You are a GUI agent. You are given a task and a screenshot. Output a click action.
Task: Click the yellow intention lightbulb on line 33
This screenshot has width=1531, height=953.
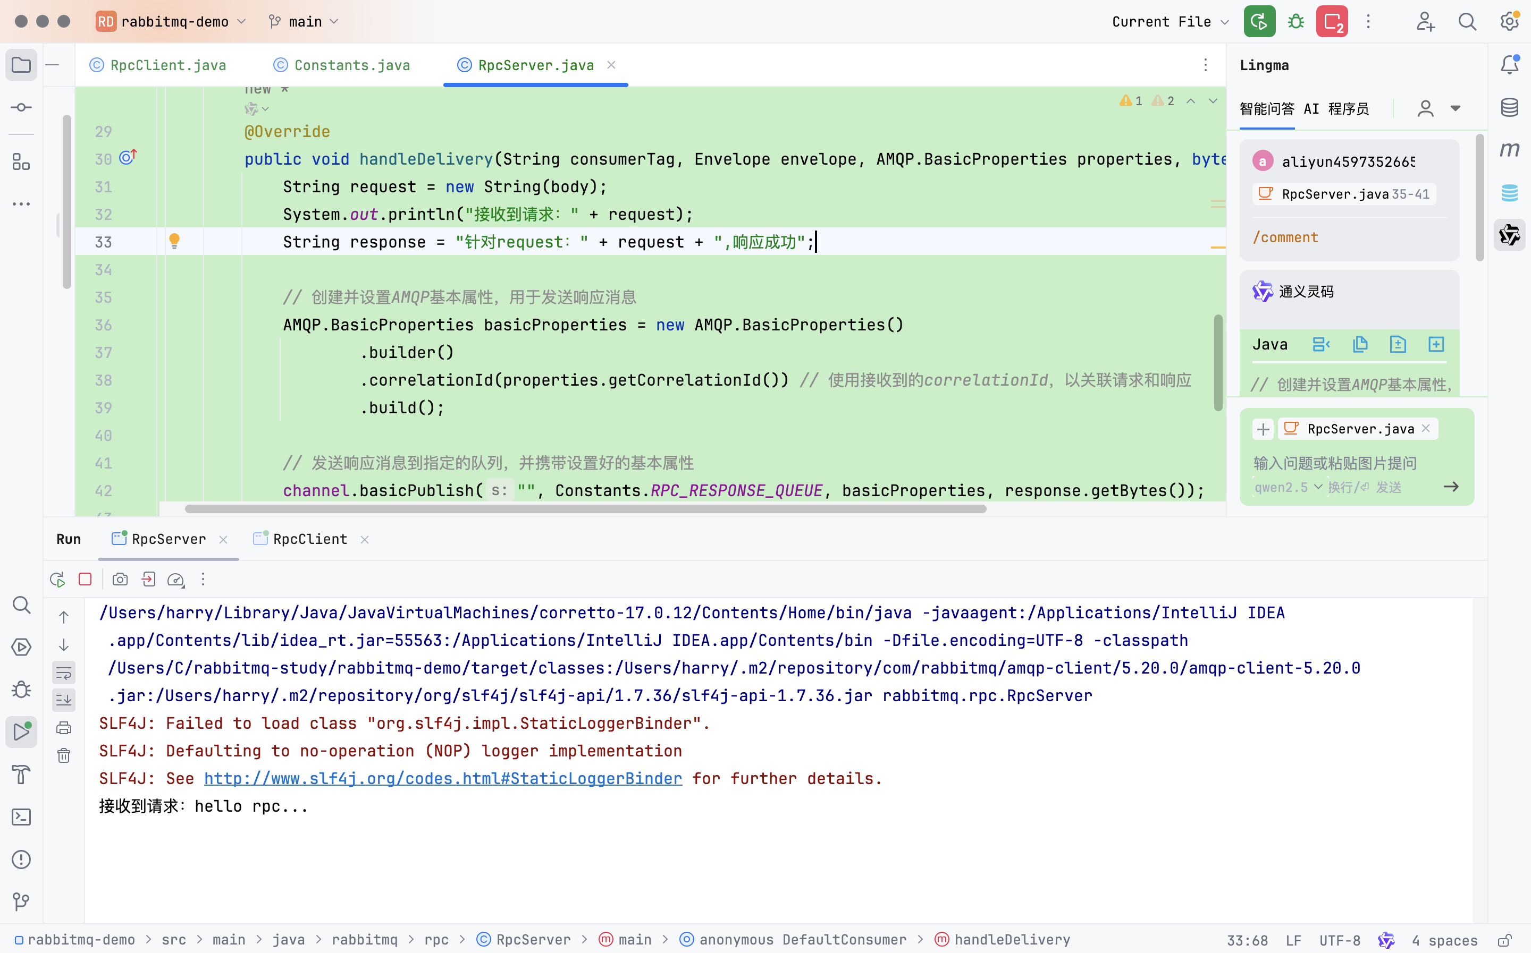pos(175,241)
